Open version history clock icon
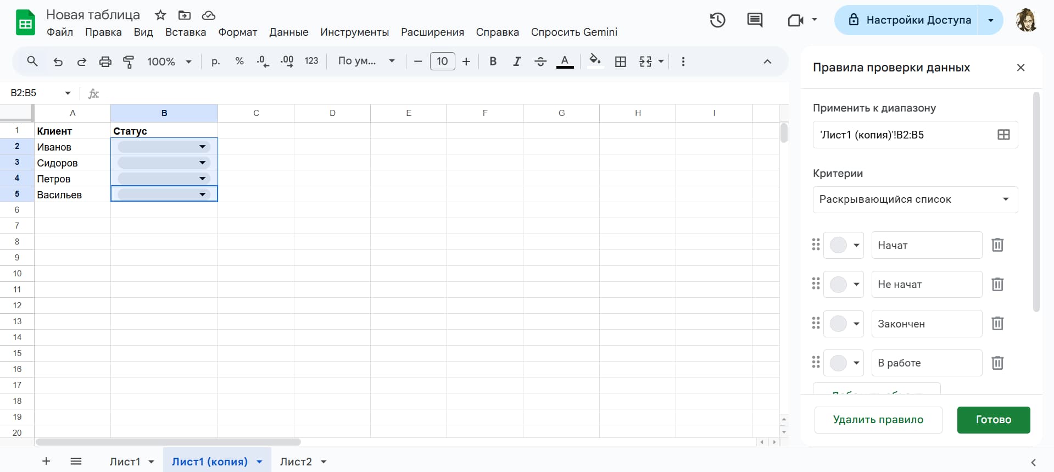The height and width of the screenshot is (472, 1054). click(717, 20)
